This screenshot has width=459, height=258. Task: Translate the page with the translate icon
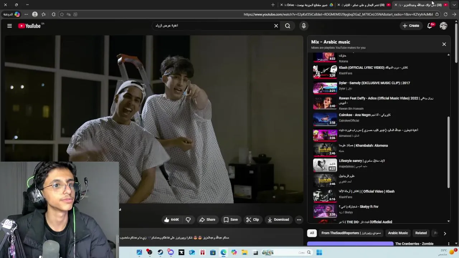tap(68, 14)
